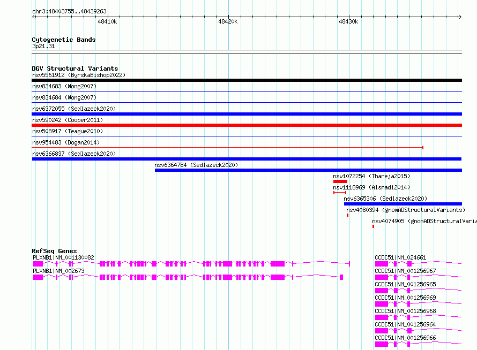Open nsv834683 (Wong2007) variant label

[x=64, y=86]
